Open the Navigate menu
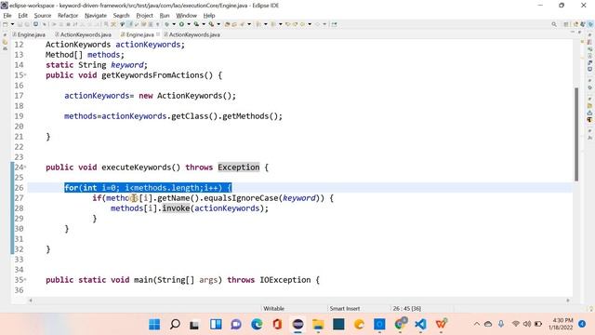Screen dimensions: 595x335 click(x=96, y=16)
